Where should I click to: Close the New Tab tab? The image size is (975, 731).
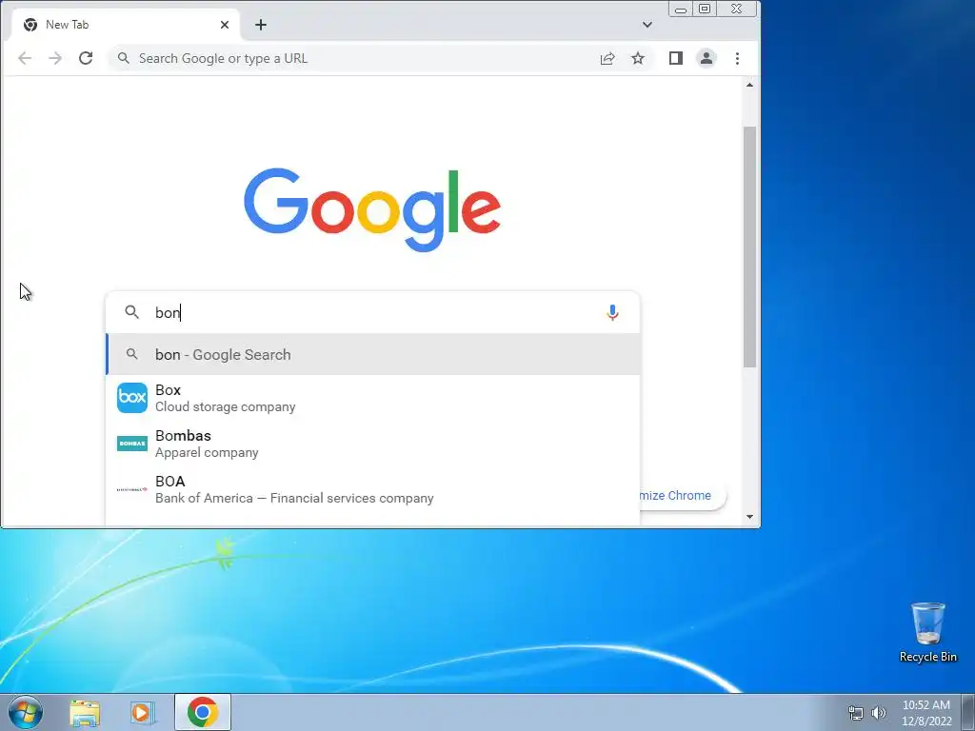point(225,25)
